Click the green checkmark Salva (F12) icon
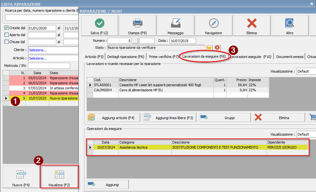 click(100, 23)
